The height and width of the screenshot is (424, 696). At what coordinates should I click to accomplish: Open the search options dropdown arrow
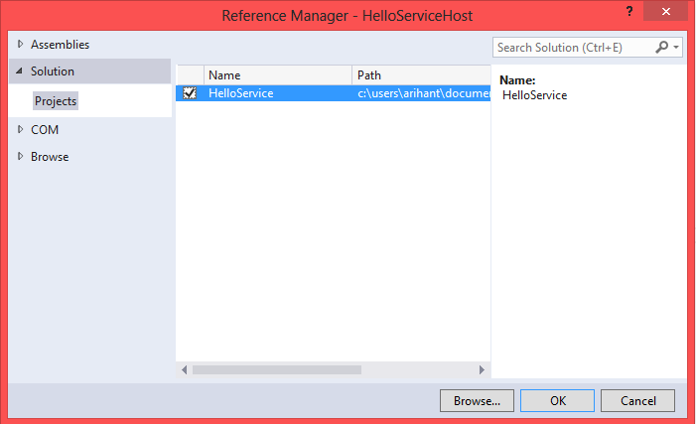click(676, 47)
